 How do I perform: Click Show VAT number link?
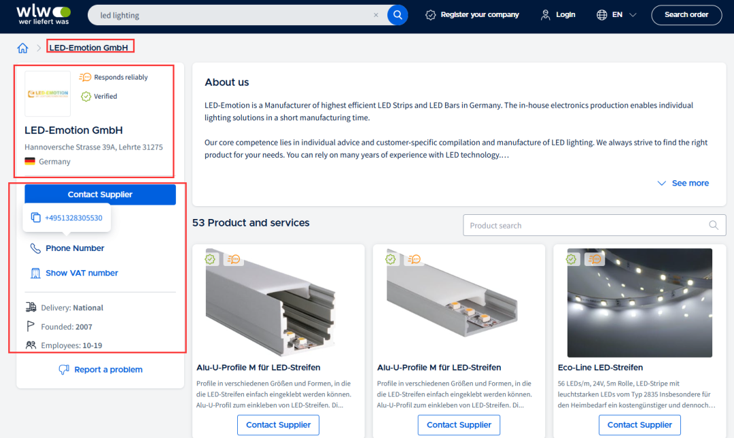(82, 273)
